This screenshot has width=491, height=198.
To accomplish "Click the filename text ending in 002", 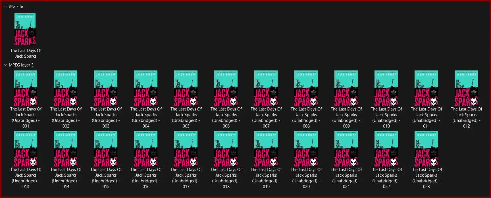I will coord(66,118).
